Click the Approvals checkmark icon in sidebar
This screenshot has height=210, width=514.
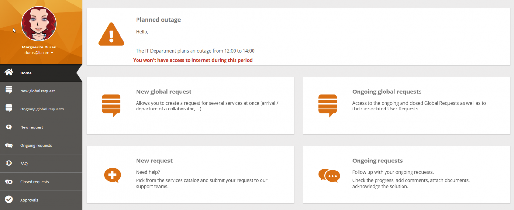9,199
